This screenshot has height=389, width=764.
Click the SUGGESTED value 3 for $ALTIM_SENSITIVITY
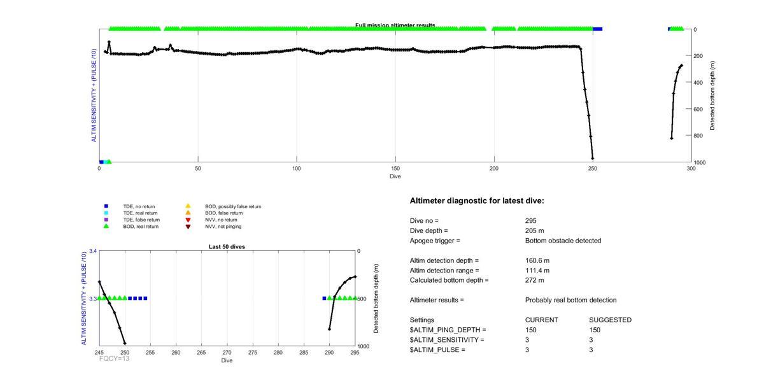click(x=591, y=340)
